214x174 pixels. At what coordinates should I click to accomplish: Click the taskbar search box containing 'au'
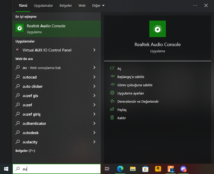57,169
